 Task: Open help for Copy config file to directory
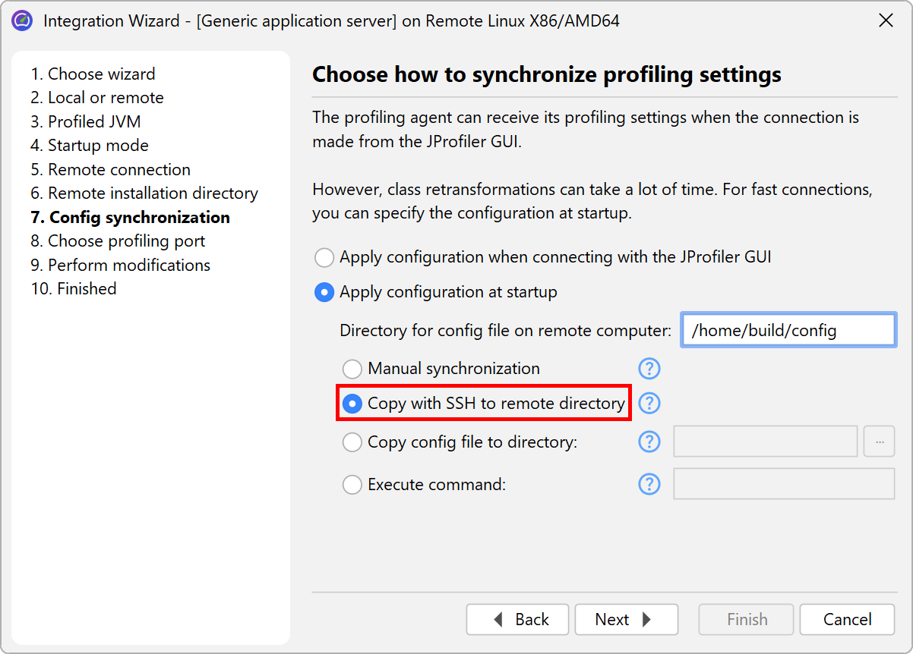649,442
